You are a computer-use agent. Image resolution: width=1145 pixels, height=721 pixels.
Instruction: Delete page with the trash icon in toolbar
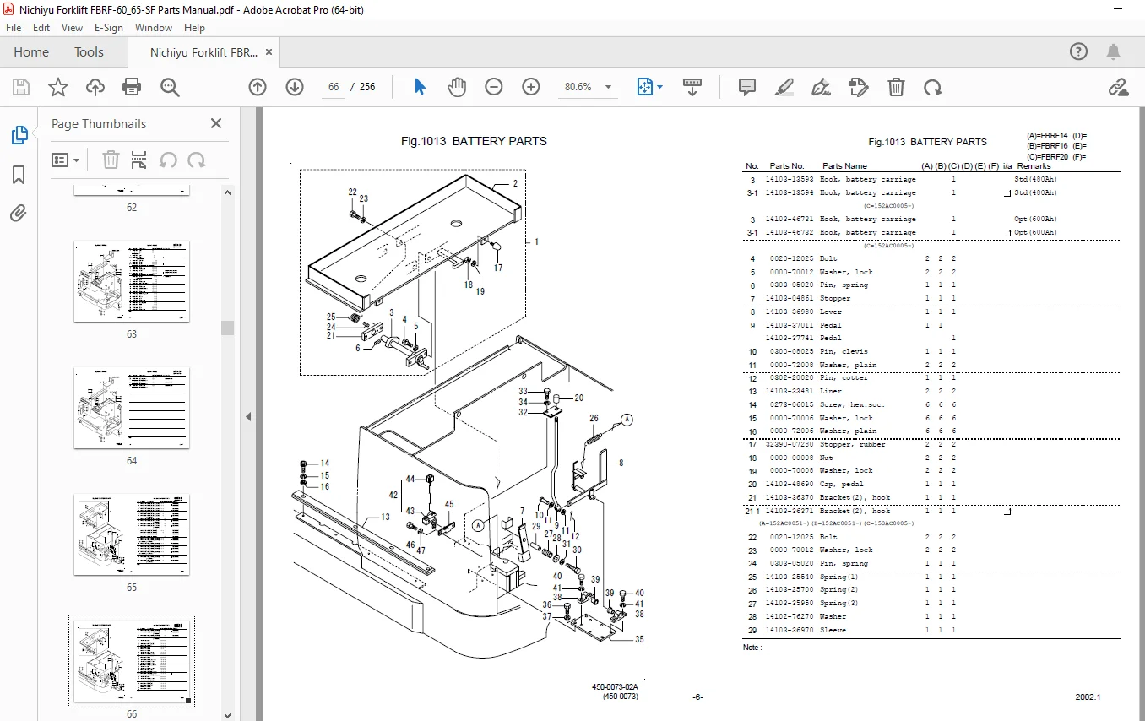pos(896,87)
